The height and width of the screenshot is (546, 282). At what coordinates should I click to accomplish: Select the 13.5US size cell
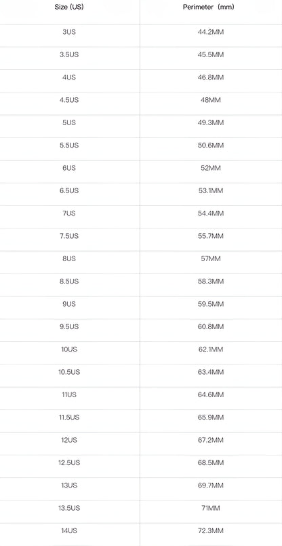click(x=69, y=508)
